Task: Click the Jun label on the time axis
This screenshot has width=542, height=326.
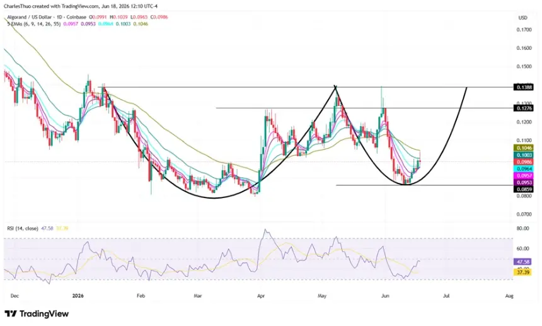Action: (385, 296)
